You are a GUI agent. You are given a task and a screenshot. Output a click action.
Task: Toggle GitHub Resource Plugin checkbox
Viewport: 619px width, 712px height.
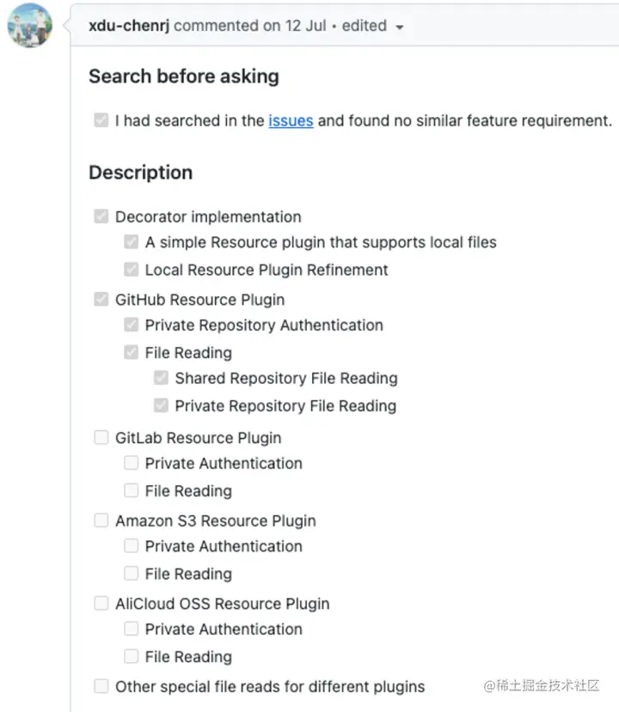[x=101, y=300]
